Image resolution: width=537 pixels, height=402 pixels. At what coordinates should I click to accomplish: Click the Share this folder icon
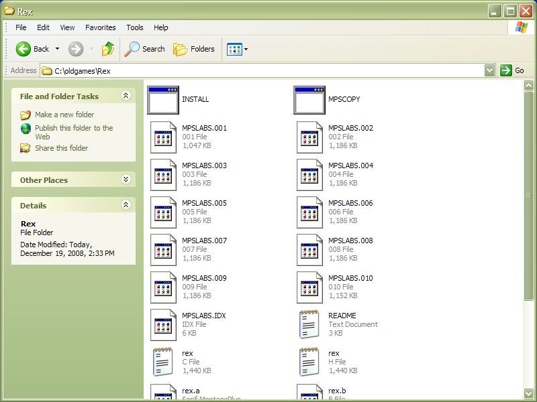[26, 148]
